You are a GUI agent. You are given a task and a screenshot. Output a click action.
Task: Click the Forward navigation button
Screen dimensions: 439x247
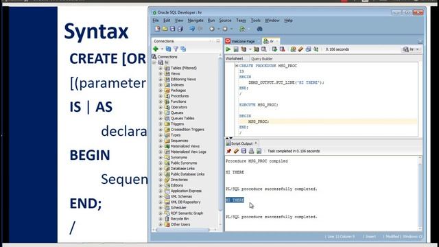tap(225, 29)
